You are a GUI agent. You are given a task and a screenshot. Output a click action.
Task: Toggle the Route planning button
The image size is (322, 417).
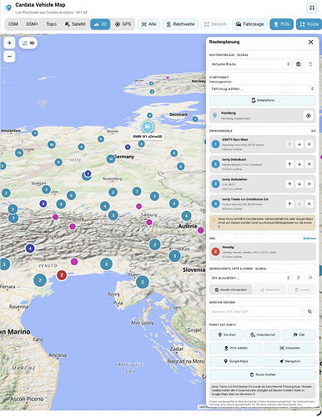click(x=309, y=24)
